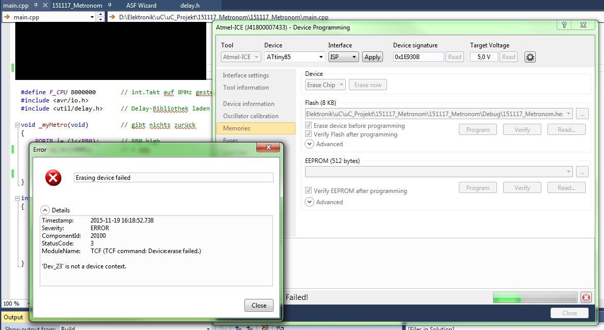Image resolution: width=604 pixels, height=330 pixels.
Task: Click Program button for EEPROM
Action: (478, 188)
